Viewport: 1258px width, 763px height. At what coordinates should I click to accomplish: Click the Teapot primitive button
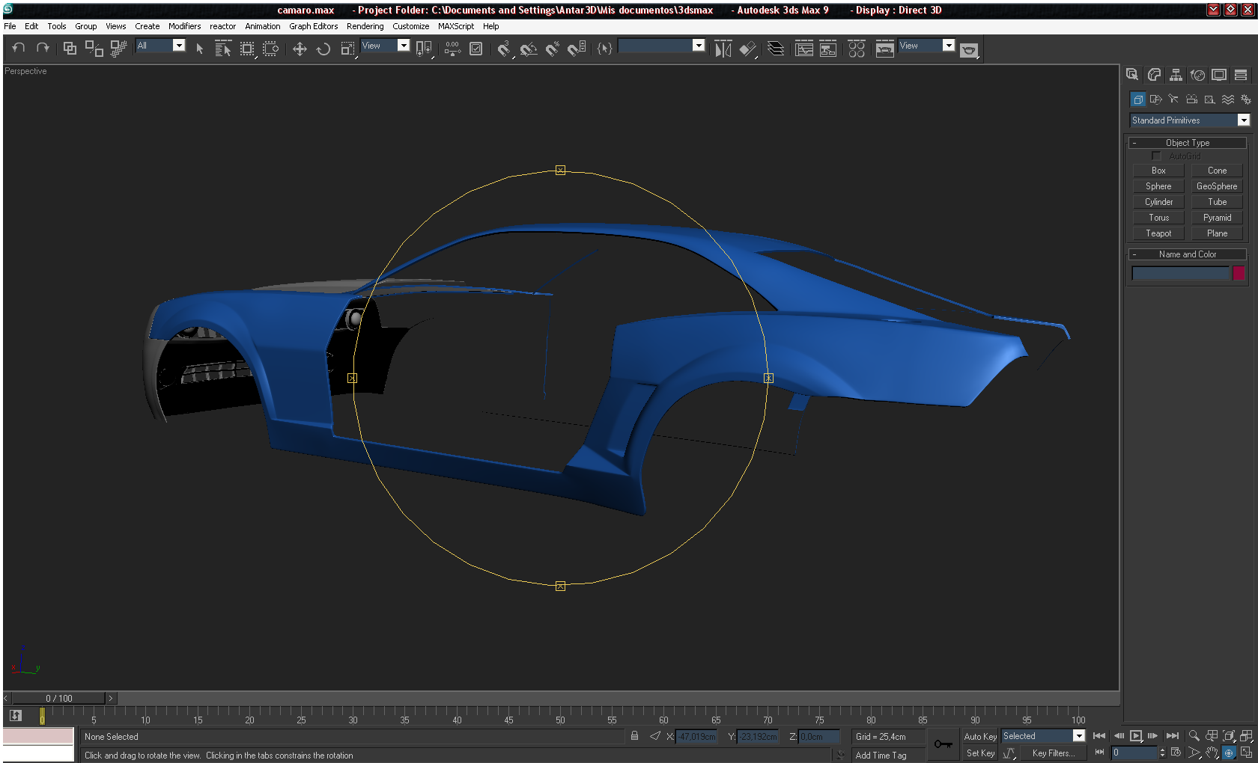coord(1158,233)
